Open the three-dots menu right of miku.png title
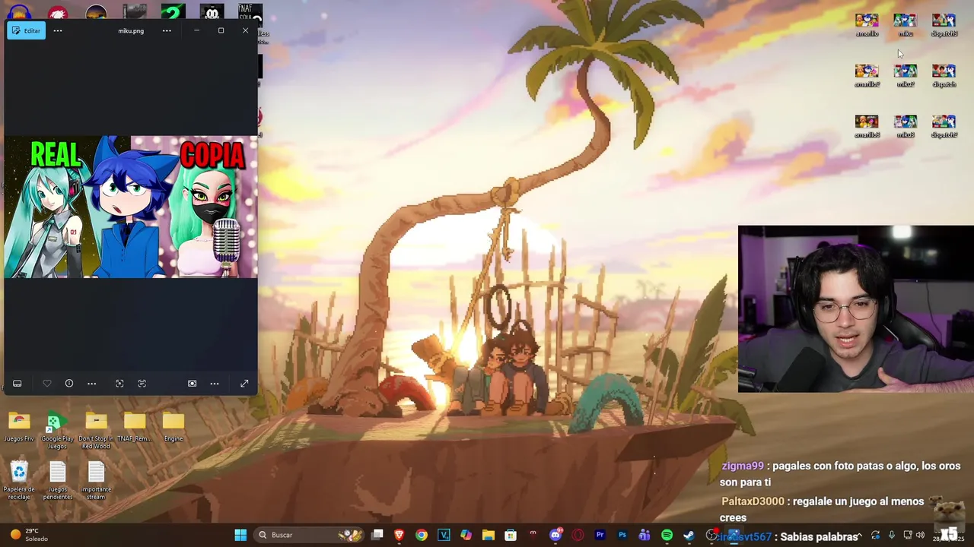This screenshot has width=974, height=547. tap(167, 30)
